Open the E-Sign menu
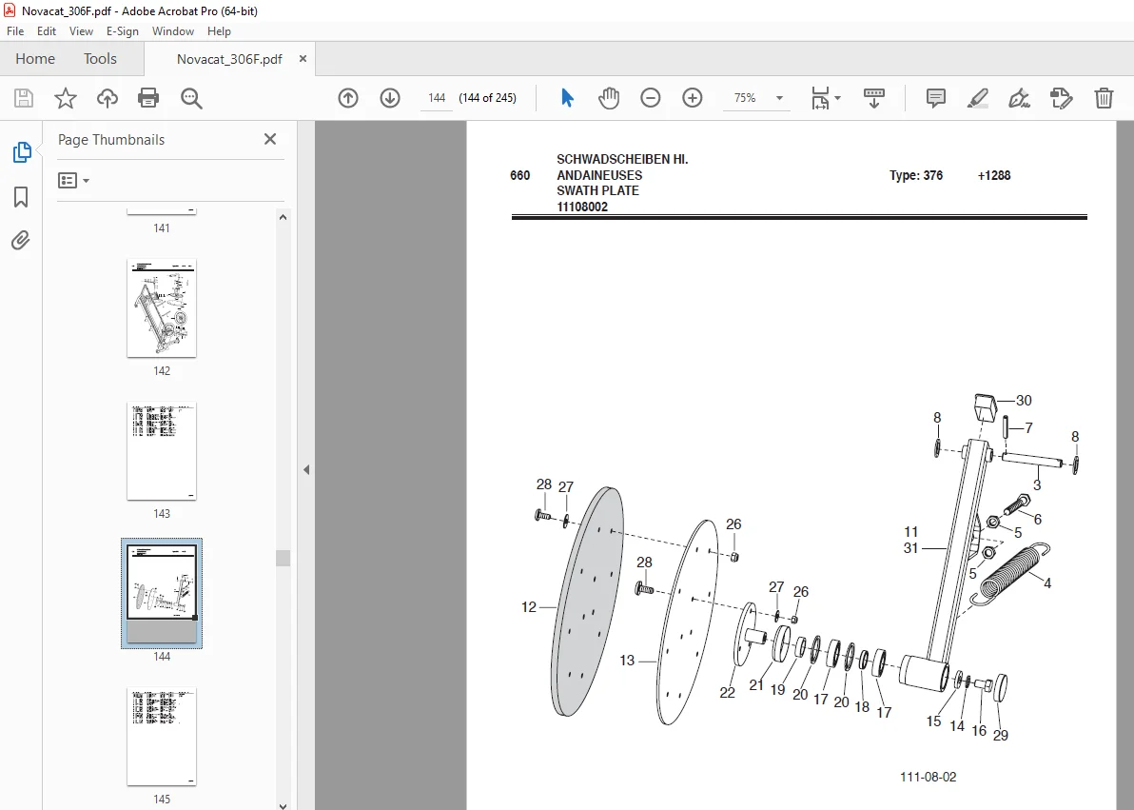 coord(122,31)
